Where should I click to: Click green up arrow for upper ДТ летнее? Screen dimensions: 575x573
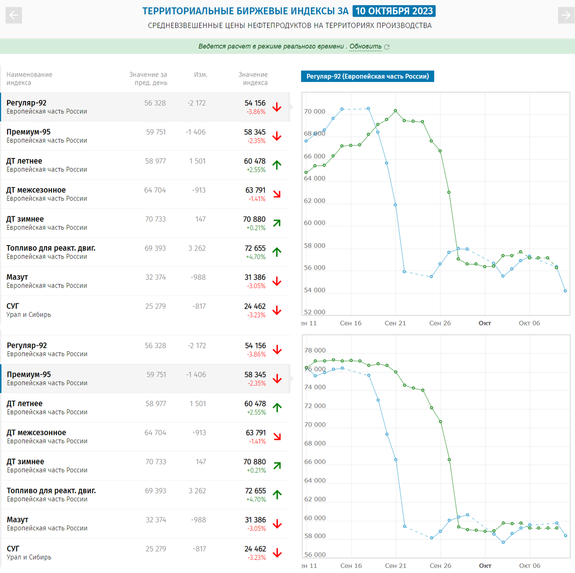(x=277, y=165)
